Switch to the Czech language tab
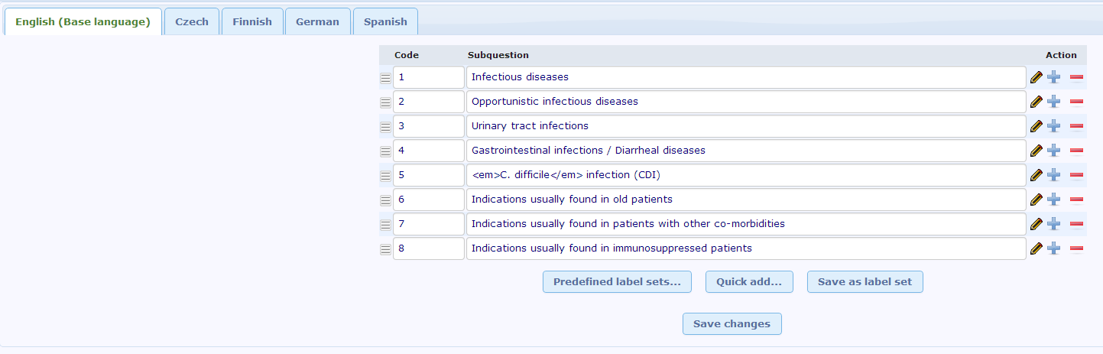 192,22
